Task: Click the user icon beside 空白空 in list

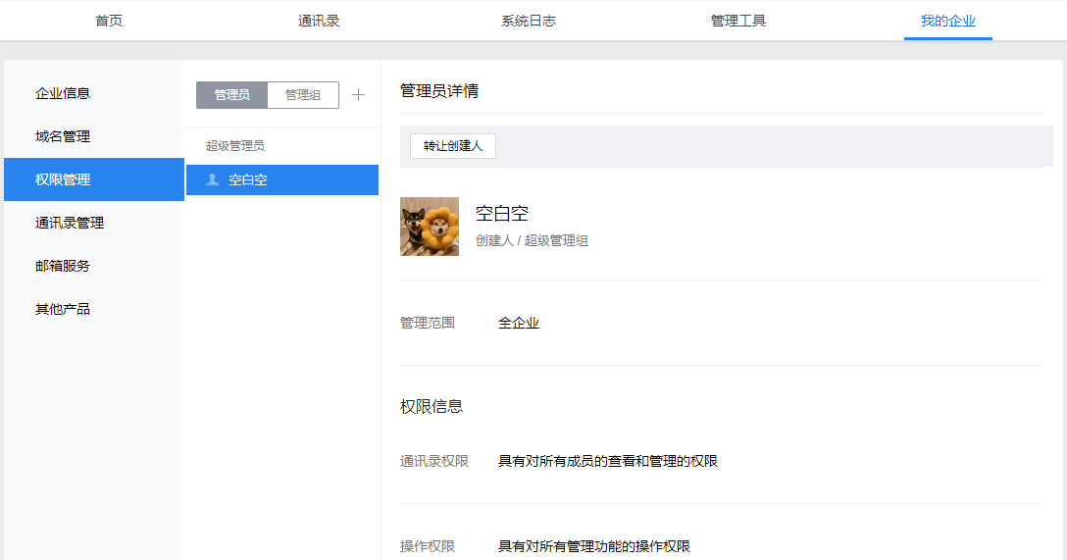Action: [213, 179]
